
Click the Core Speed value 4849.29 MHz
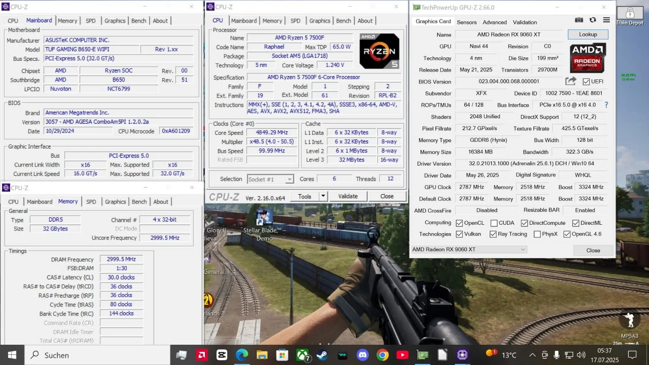(x=272, y=132)
